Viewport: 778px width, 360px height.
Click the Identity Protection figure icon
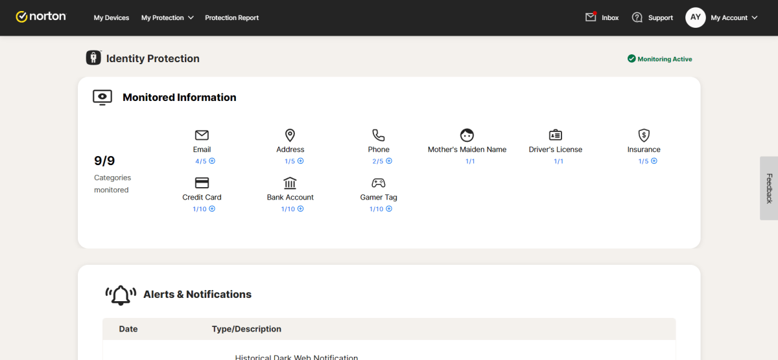click(93, 58)
